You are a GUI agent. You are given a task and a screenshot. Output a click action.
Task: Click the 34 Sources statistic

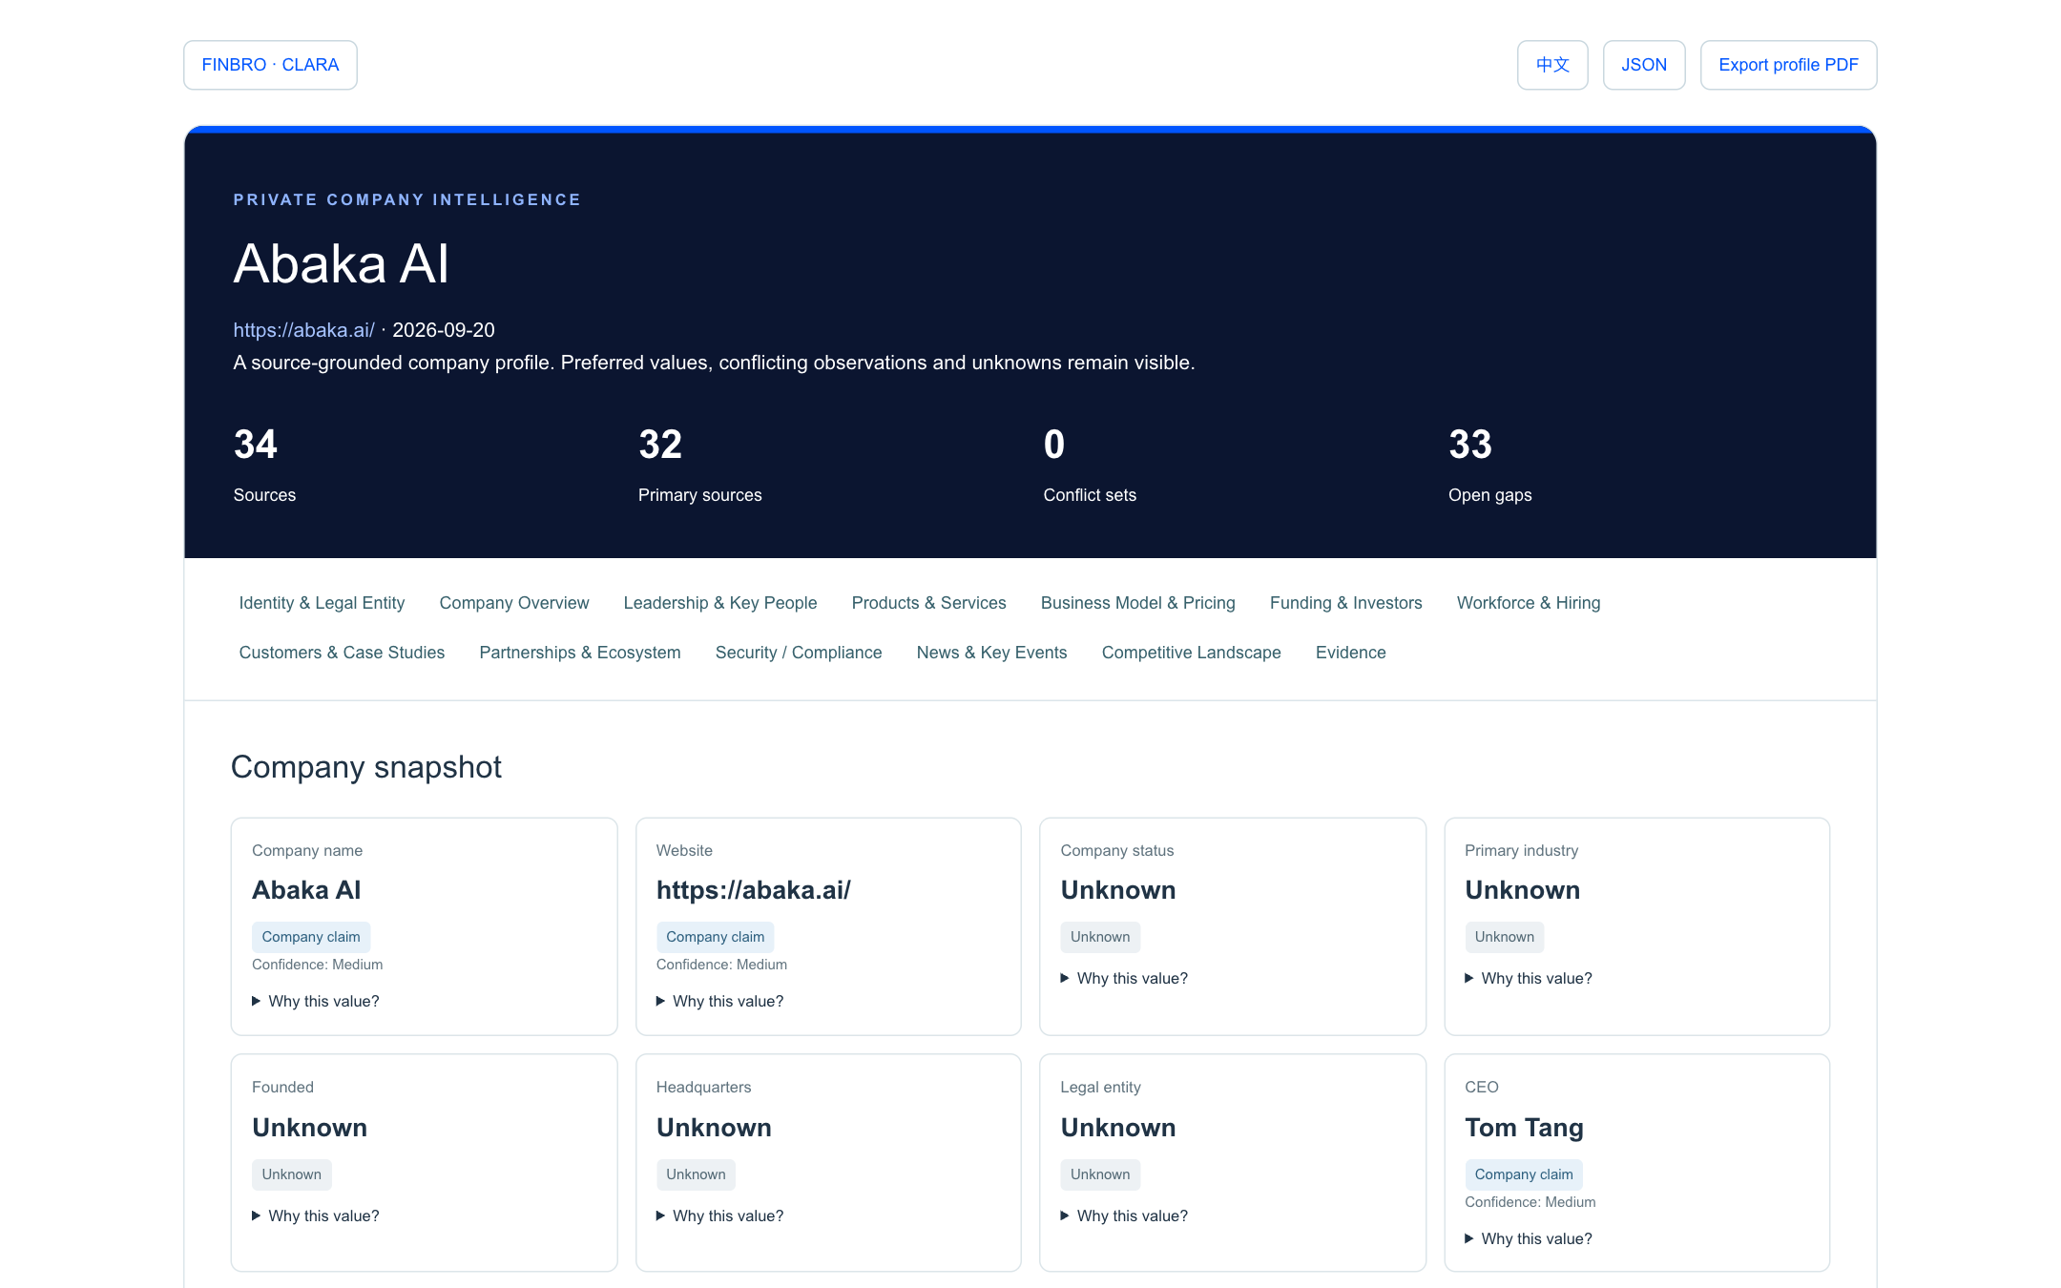[x=264, y=465]
